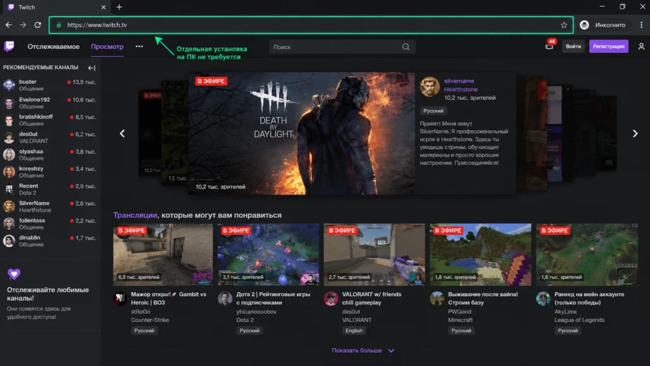
Task: Open SilverName channel in sidebar
Action: pyautogui.click(x=50, y=207)
